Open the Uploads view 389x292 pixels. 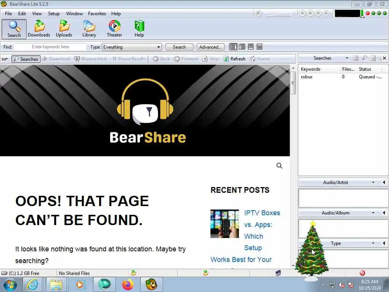tap(64, 29)
